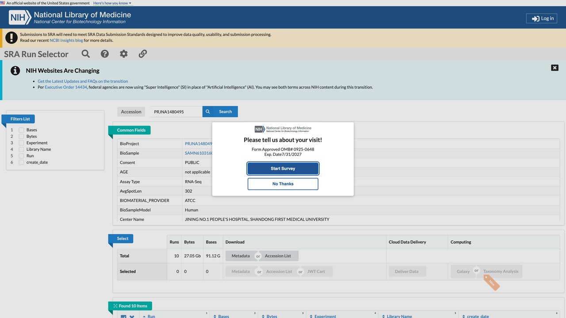Click the blue Search button
Viewport: 566px width, 318px height.
pyautogui.click(x=220, y=112)
